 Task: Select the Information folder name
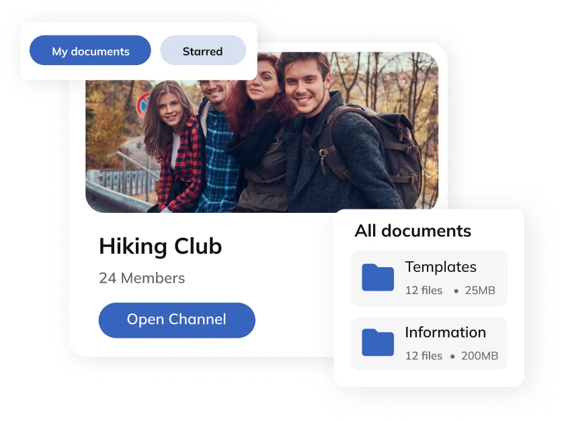click(x=445, y=332)
